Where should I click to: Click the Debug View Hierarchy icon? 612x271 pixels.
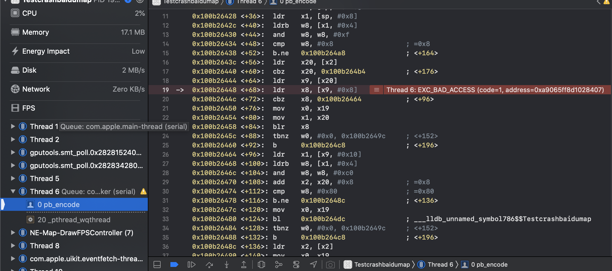point(261,264)
